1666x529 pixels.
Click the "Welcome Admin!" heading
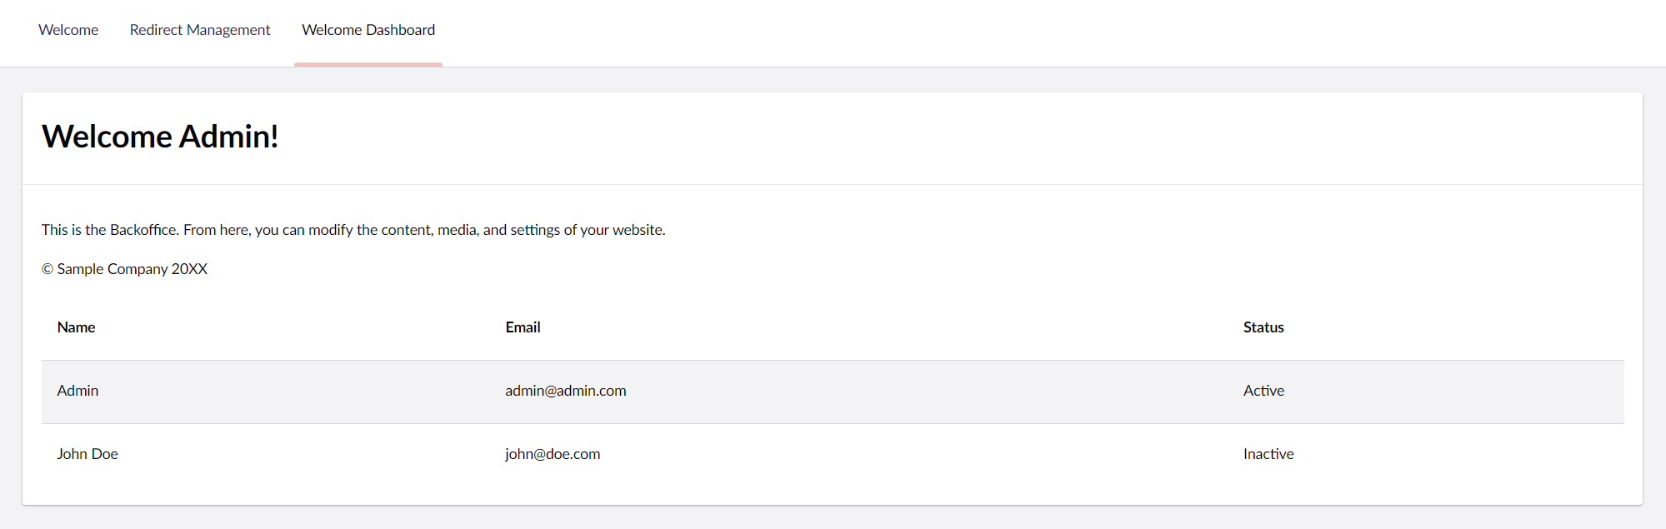point(160,137)
